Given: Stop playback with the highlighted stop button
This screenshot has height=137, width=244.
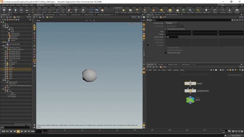Looking at the screenshot, I should coord(18,131).
